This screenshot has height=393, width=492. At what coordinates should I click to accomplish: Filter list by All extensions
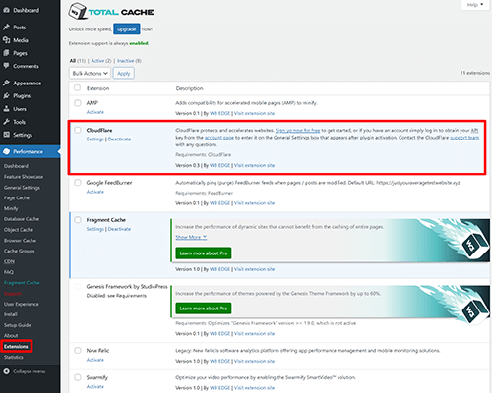pos(73,61)
